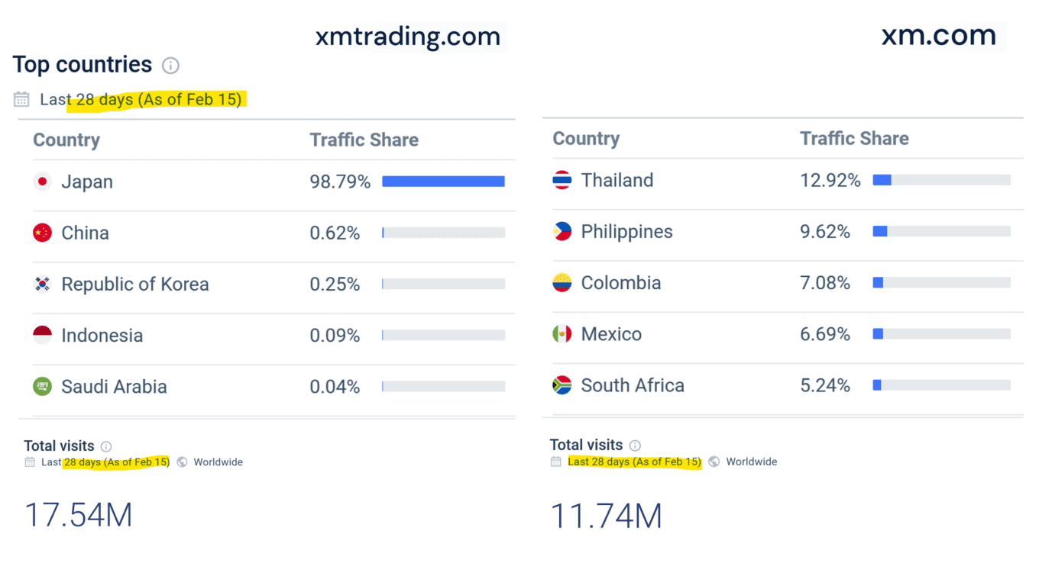Click the China flag icon

[x=42, y=233]
